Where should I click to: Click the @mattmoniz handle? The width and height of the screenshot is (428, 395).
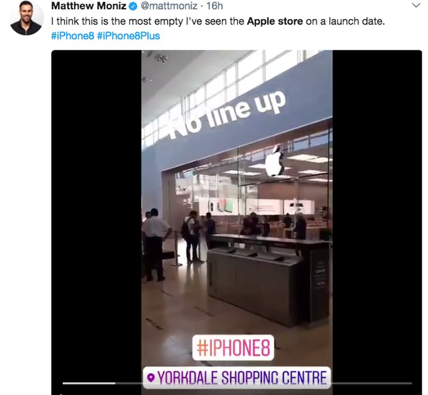click(x=169, y=6)
